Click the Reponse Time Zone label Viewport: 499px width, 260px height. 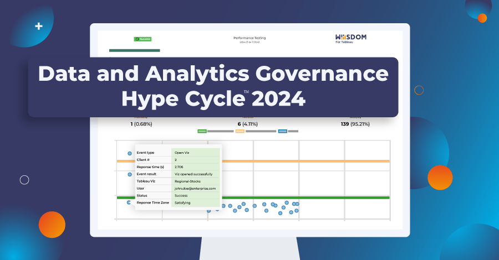(x=153, y=202)
